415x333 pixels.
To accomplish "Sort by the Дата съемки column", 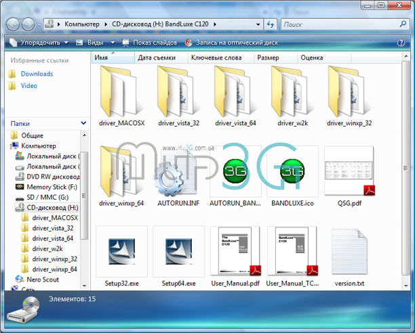I will pos(161,58).
